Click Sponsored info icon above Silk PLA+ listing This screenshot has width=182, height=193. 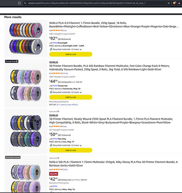(x=58, y=158)
